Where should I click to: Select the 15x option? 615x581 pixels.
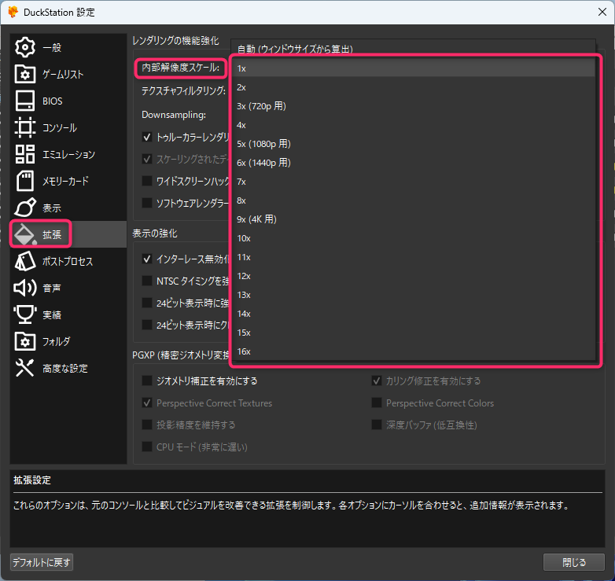point(414,333)
